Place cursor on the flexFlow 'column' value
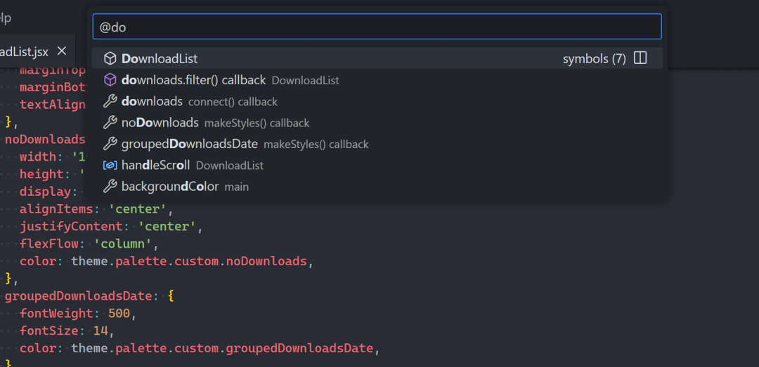Viewport: 759px width, 367px height. pyautogui.click(x=123, y=244)
